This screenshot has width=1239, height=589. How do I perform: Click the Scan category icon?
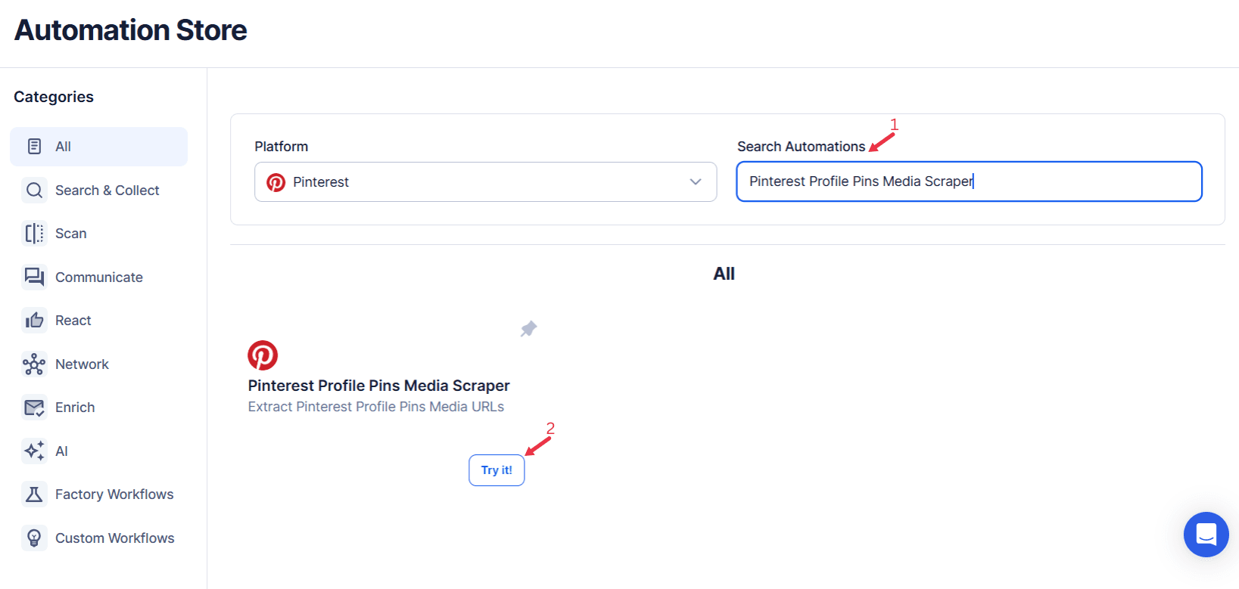[x=34, y=234]
